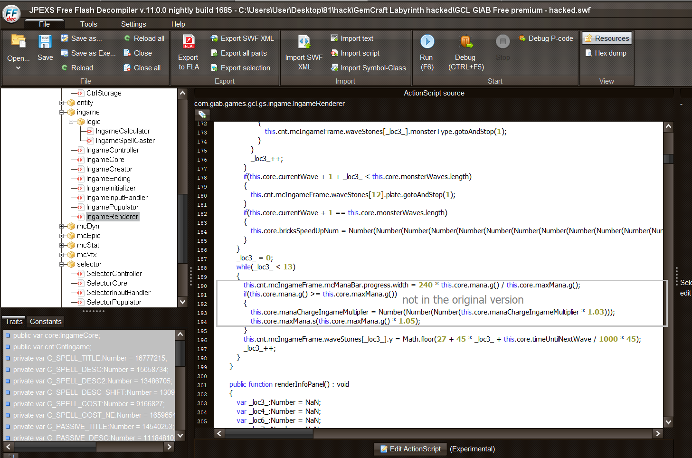Toggle the Resources view button
Viewport: 692px width, 458px height.
pos(607,38)
